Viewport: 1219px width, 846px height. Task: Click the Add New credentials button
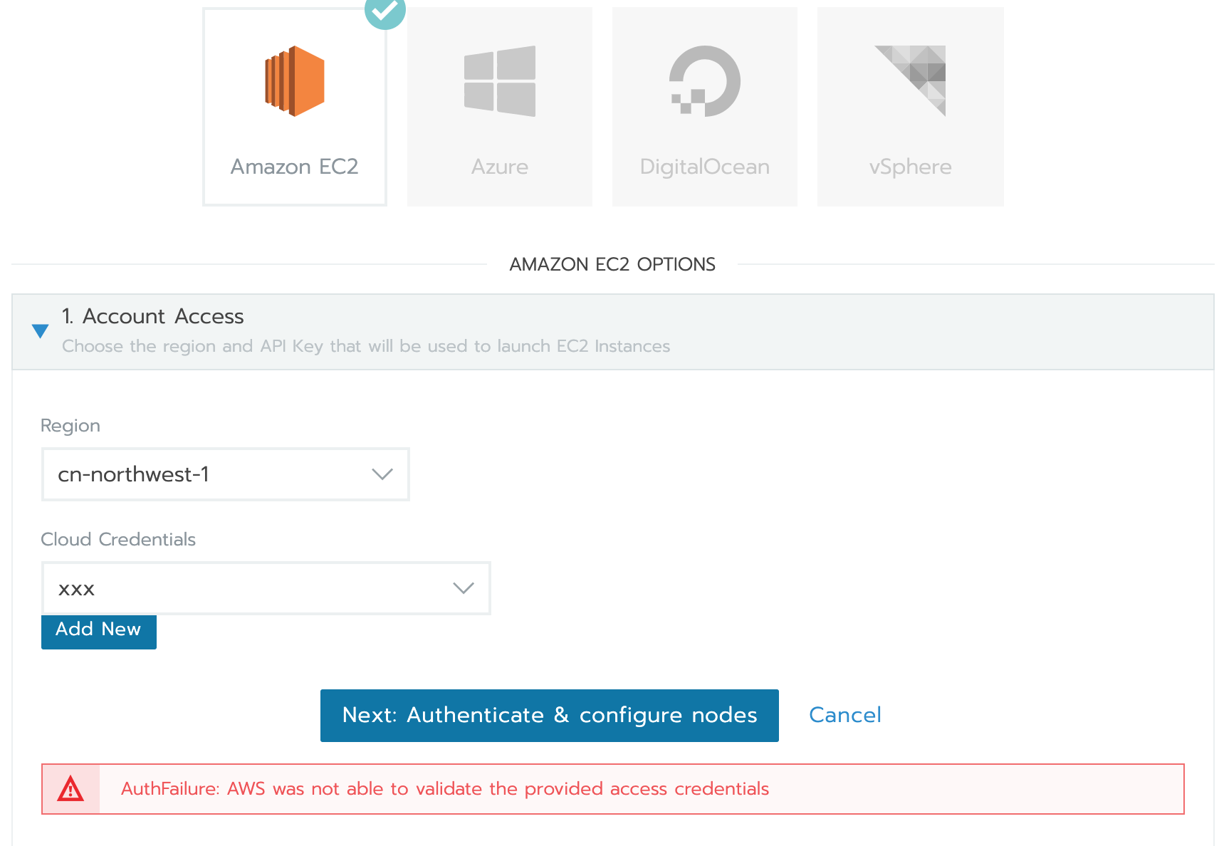[98, 631]
